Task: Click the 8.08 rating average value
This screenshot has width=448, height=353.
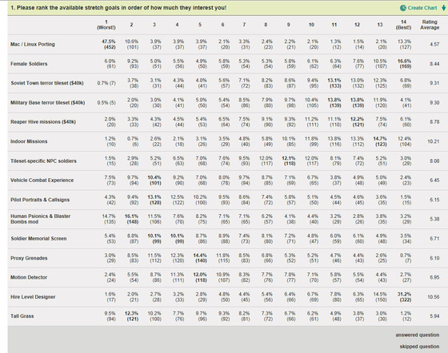Action: click(x=434, y=161)
